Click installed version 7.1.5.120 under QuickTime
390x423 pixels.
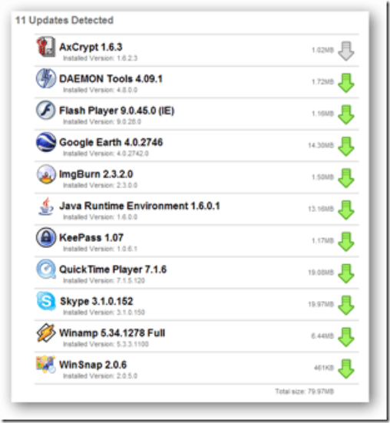(x=104, y=281)
